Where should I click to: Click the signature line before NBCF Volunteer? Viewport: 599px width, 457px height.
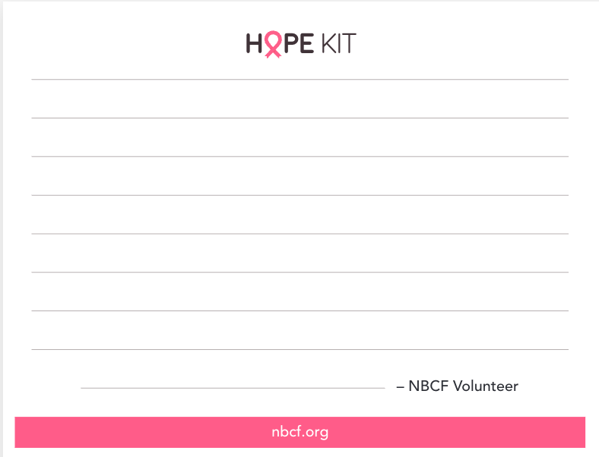point(233,388)
